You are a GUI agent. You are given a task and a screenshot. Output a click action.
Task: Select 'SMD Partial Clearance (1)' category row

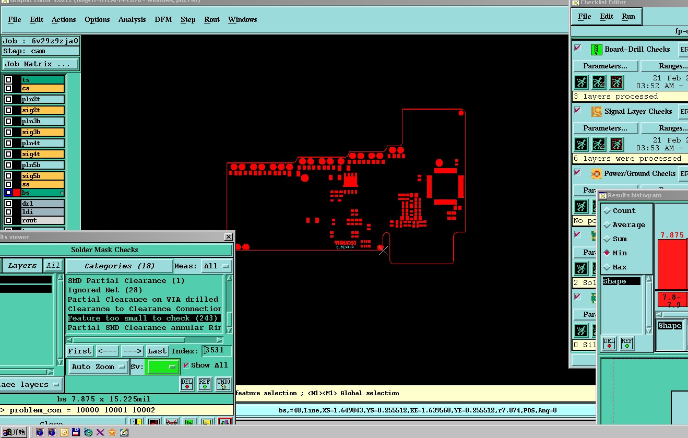[x=144, y=281]
